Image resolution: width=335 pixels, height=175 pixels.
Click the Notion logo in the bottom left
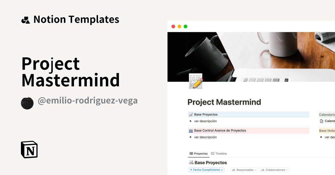[29, 149]
